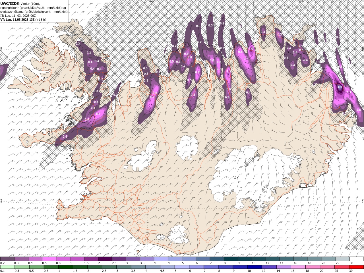Screen dimensions: 364x273
Task: Select the darkest purple 2 swatch, snow scale
Action: click(x=105, y=259)
